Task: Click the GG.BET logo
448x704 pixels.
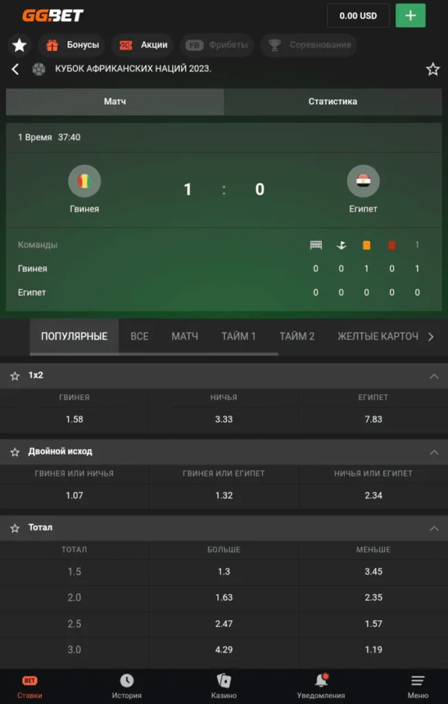Action: pos(53,16)
